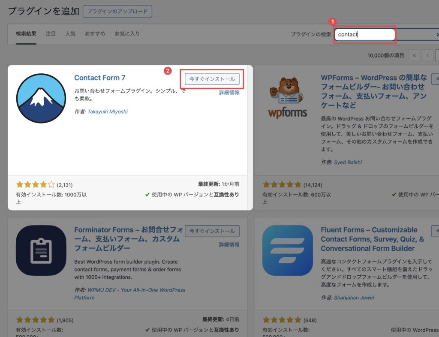This screenshot has height=337, width=439.
Task: Go to previous results page using ‹ button
Action: pyautogui.click(x=427, y=55)
